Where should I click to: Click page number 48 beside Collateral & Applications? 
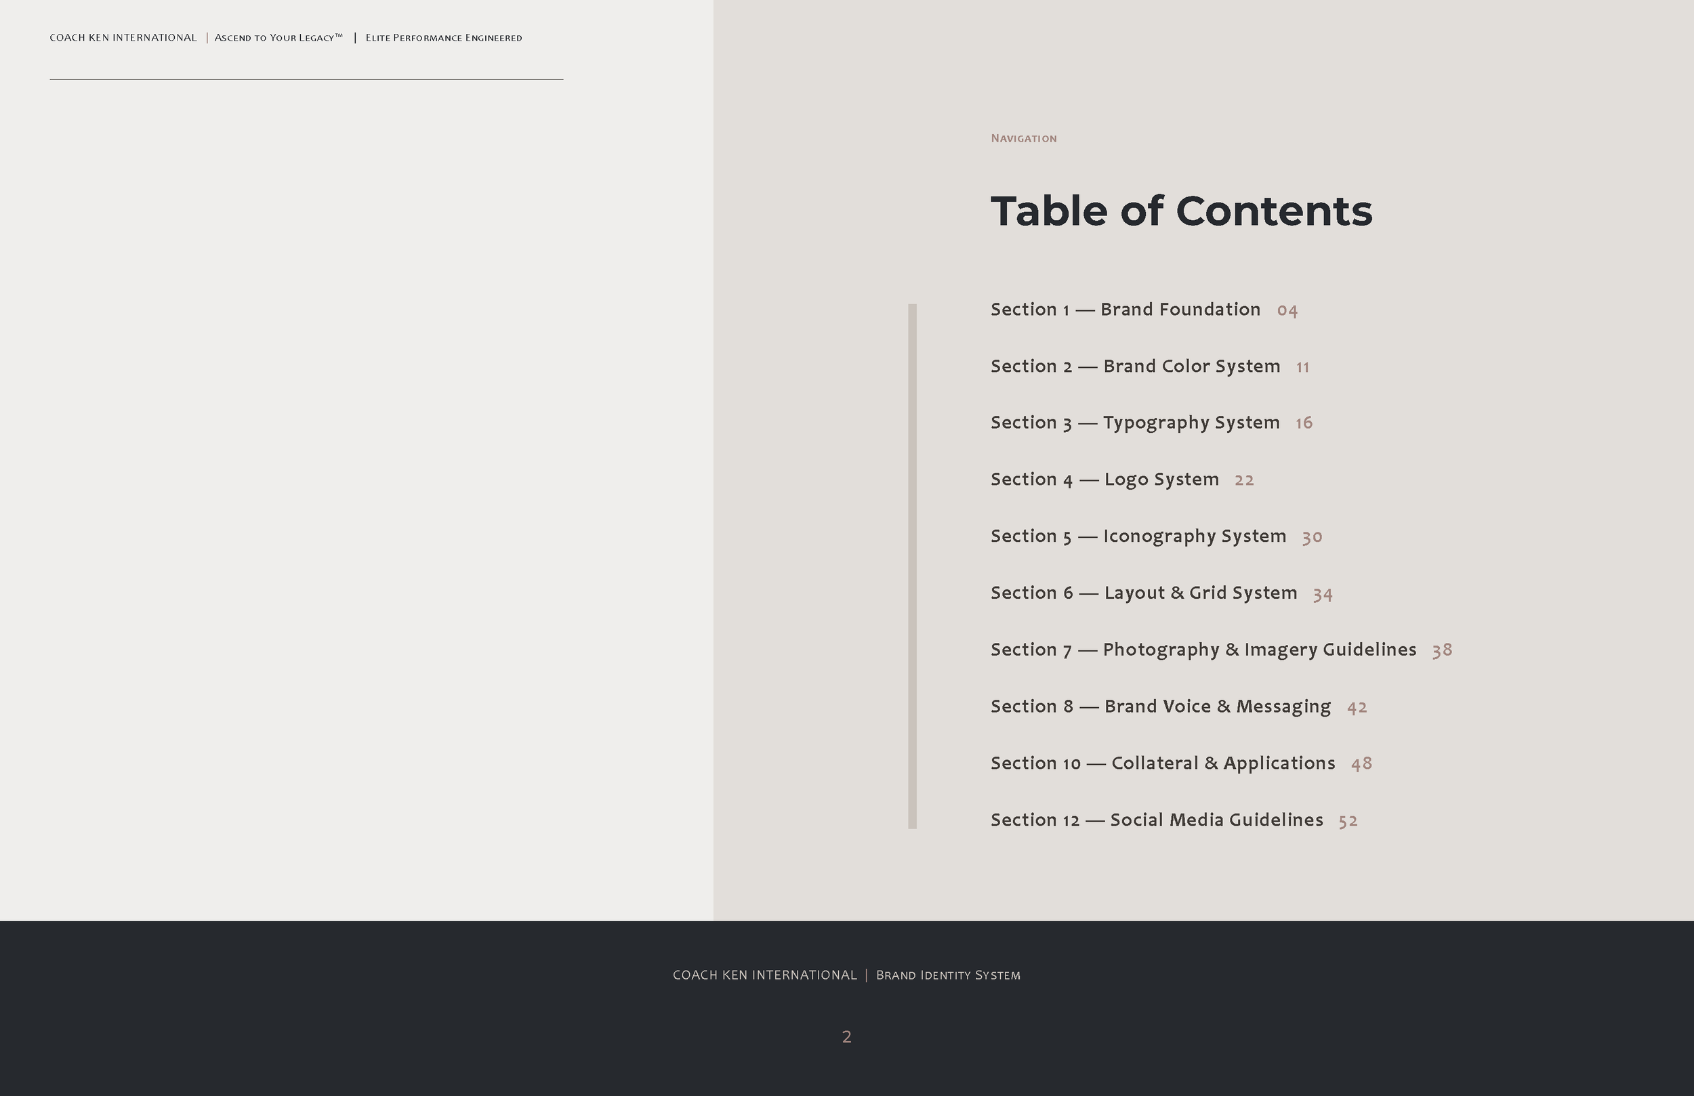click(x=1361, y=763)
